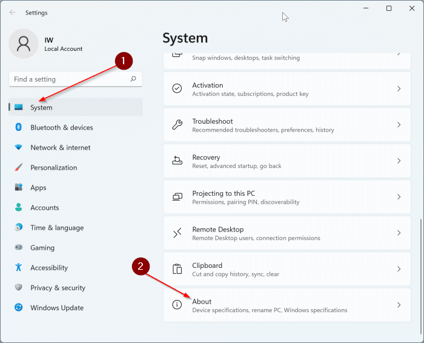Click the Accessibility figure icon
424x343 pixels.
click(x=18, y=267)
